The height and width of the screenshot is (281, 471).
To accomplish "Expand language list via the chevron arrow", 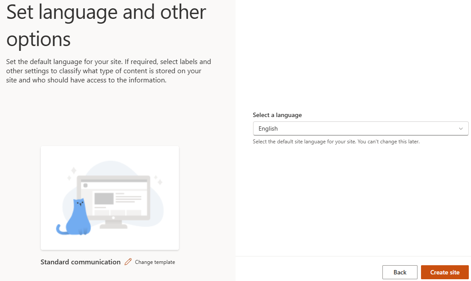I will 461,128.
